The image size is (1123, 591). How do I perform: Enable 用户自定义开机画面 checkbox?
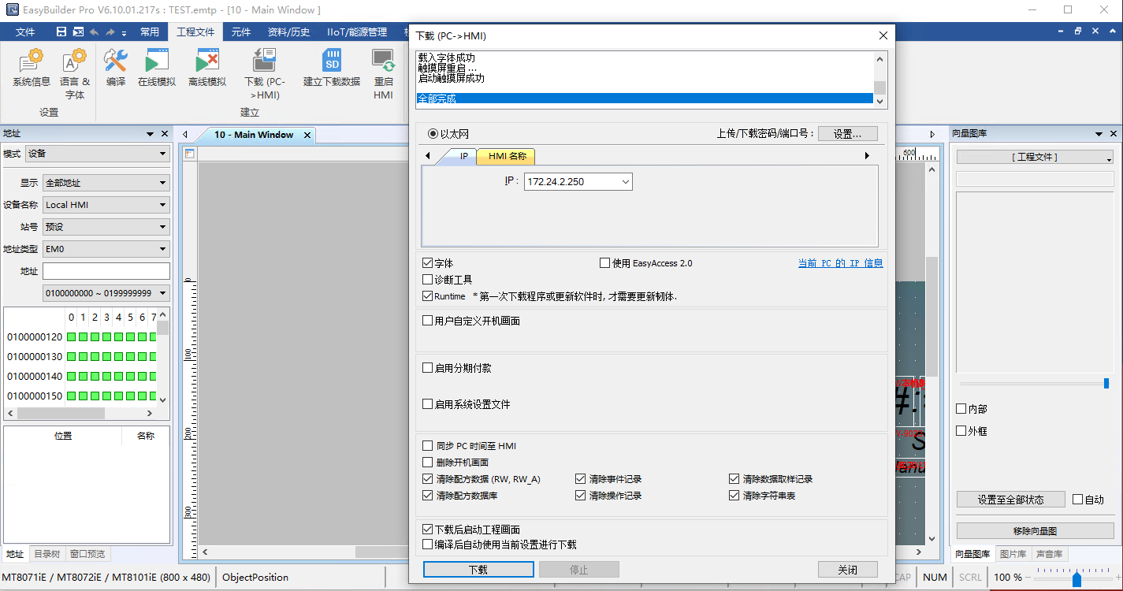click(x=428, y=321)
